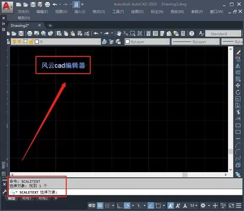Select the Trim scissors tool
The image size is (244, 211).
[238, 112]
